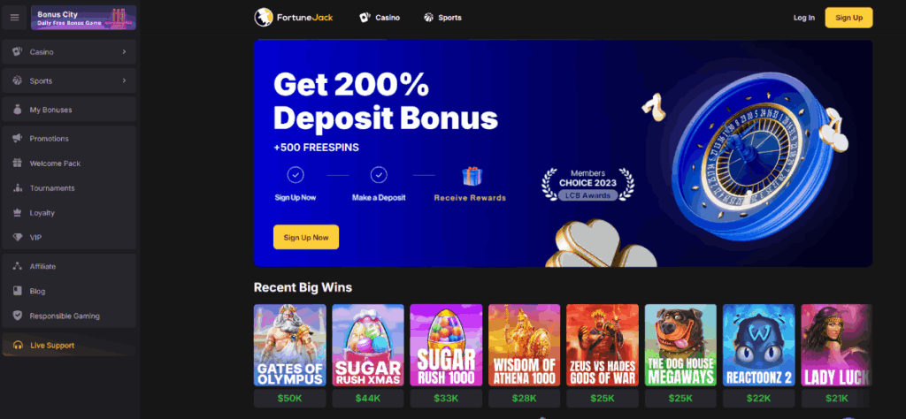
Task: Open the Sports tab in top navigation
Action: (442, 18)
